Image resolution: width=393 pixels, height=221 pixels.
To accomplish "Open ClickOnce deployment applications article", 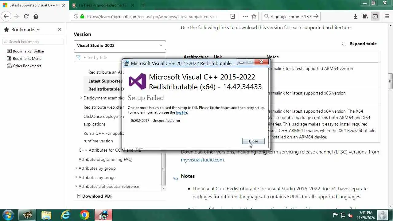I will (x=103, y=120).
